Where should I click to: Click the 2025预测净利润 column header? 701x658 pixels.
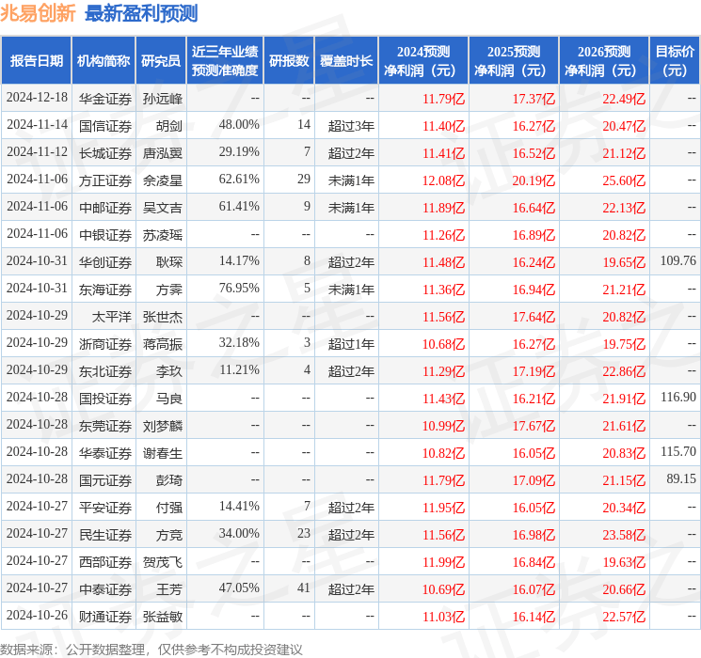point(514,60)
